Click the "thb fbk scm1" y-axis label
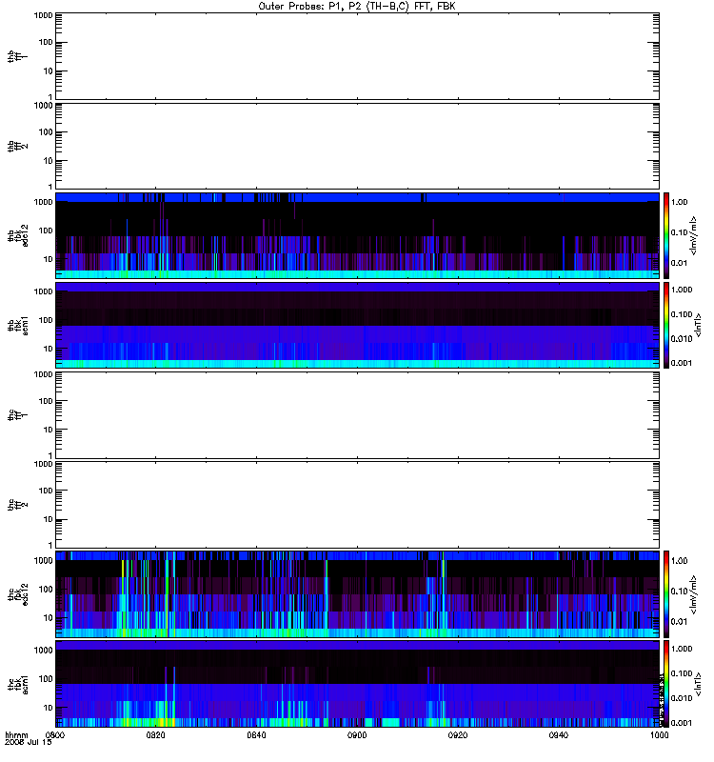 click(x=18, y=325)
